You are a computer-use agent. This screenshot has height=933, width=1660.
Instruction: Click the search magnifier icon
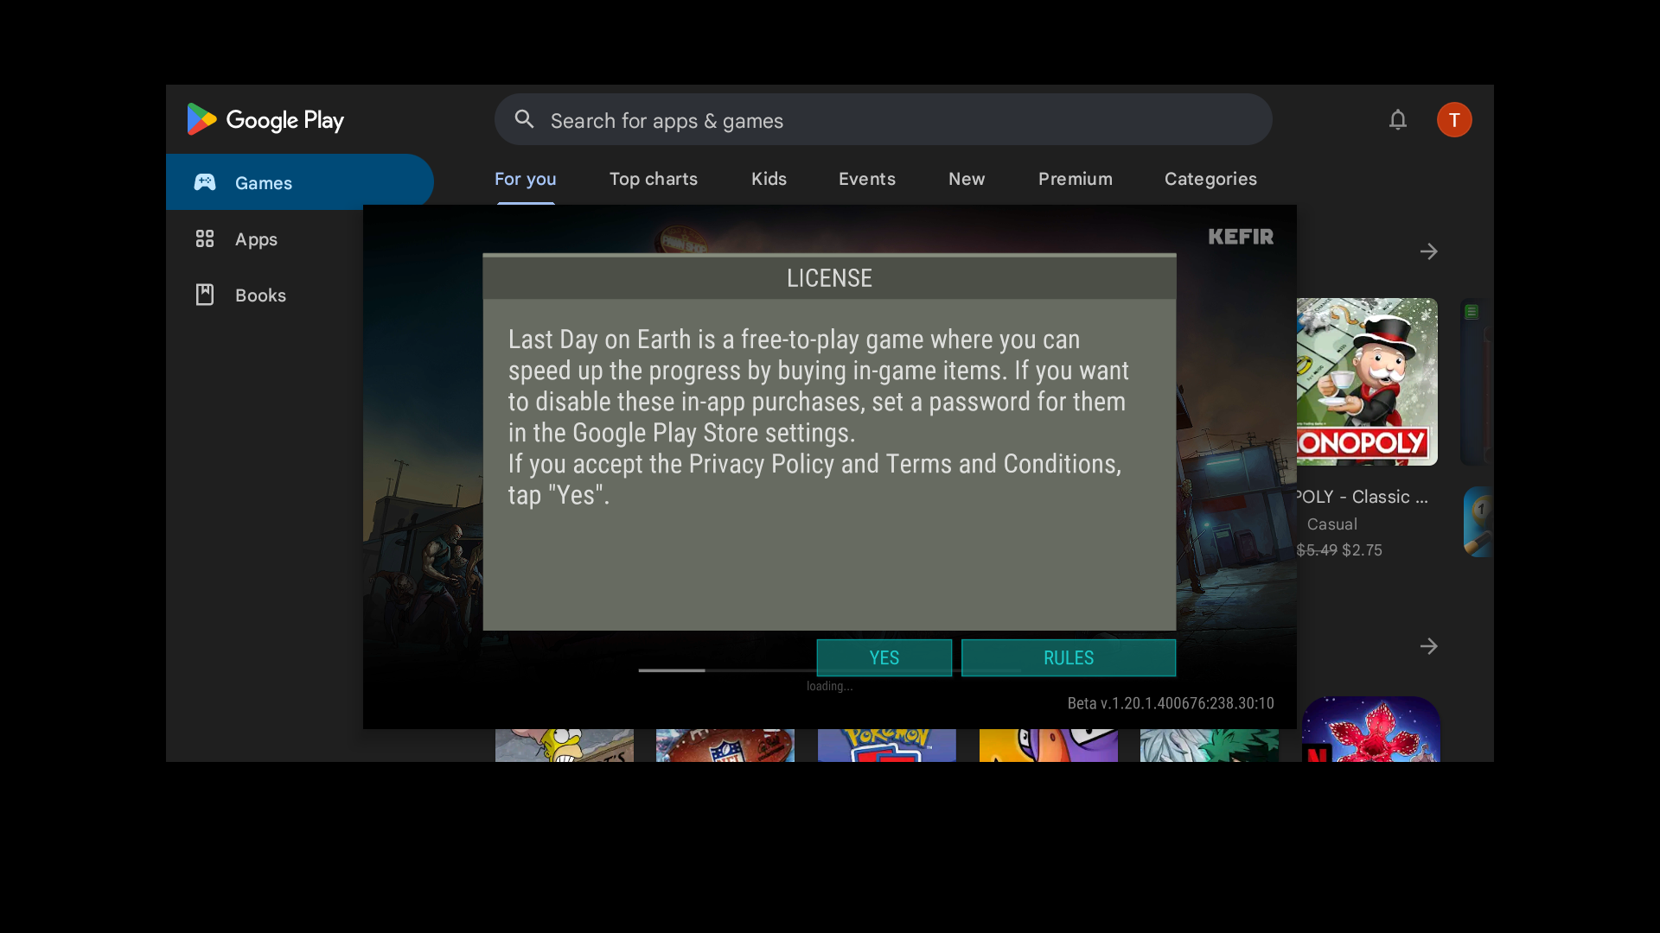click(x=524, y=119)
